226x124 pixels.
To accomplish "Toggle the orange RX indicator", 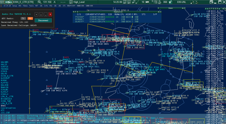I will click(30, 19).
